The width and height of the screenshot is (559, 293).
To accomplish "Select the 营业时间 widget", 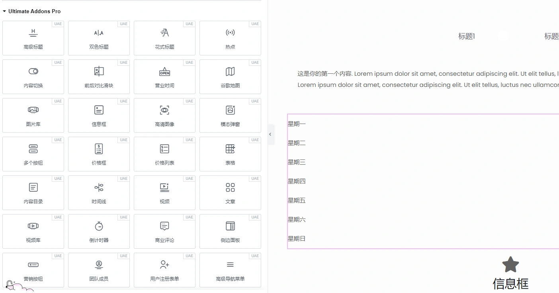I will [x=164, y=77].
